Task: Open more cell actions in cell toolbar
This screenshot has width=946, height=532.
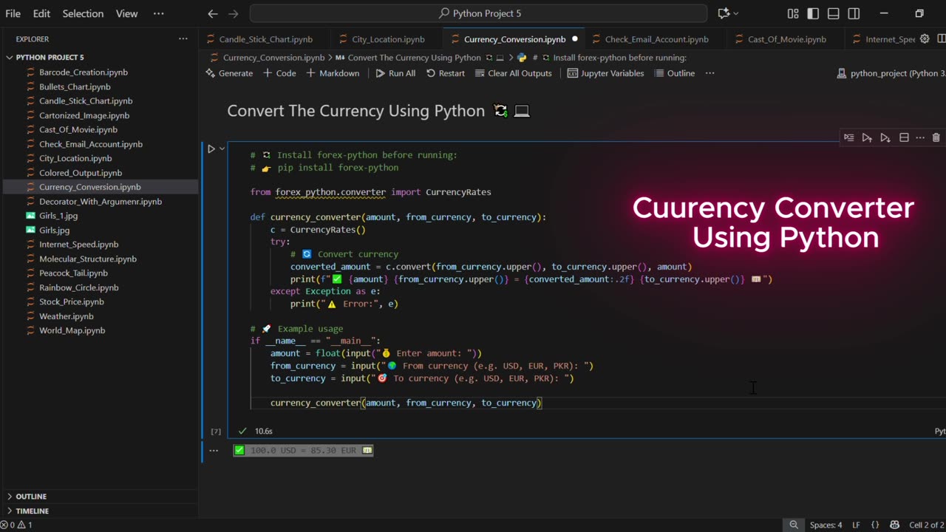Action: [920, 137]
